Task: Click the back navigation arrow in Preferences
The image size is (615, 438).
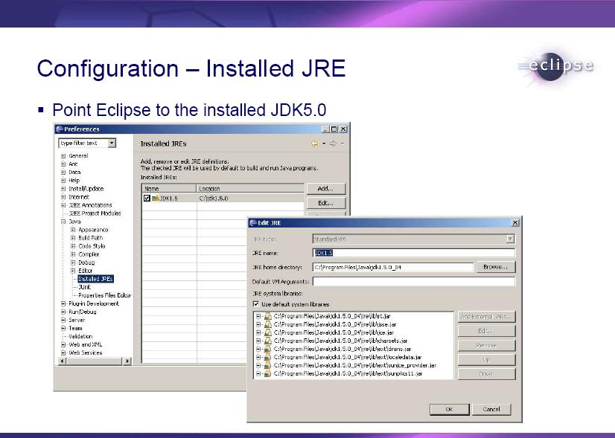Action: [314, 144]
